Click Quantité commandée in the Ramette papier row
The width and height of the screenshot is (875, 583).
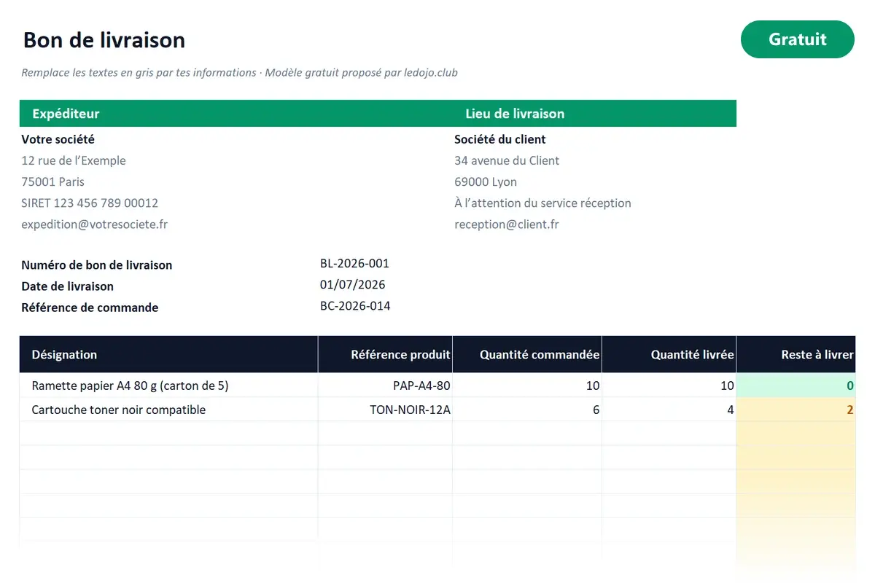(x=527, y=386)
